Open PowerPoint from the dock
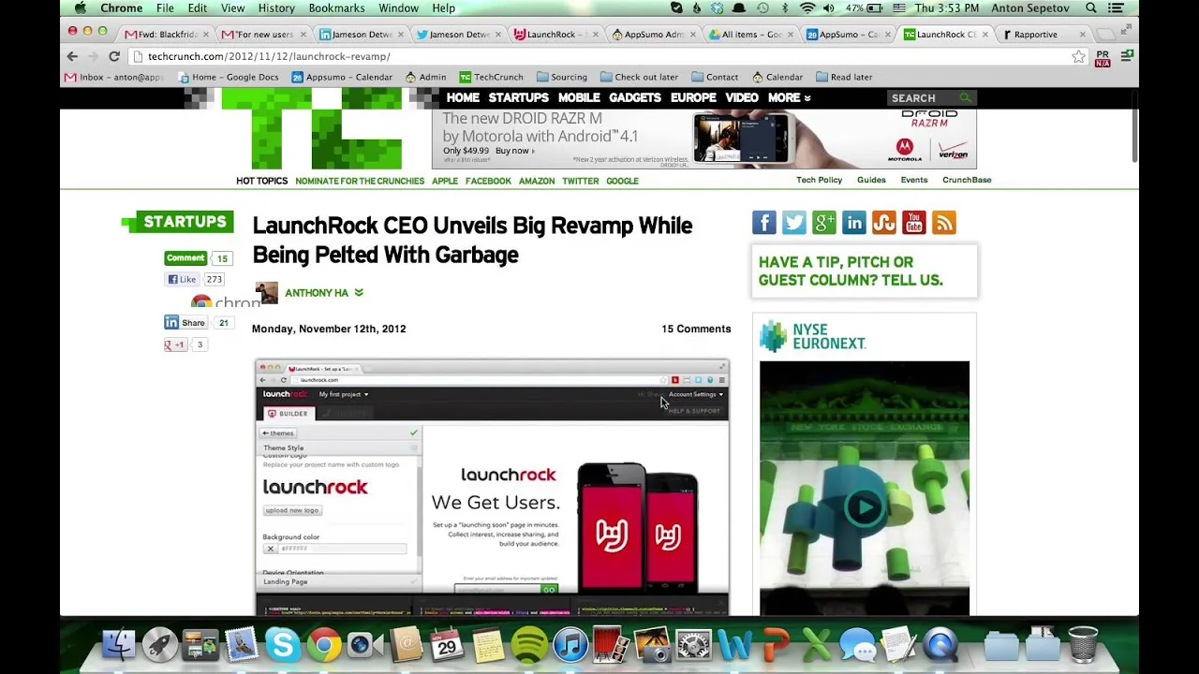The height and width of the screenshot is (674, 1199). [776, 646]
